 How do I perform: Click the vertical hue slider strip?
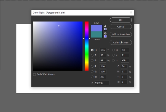87,46
